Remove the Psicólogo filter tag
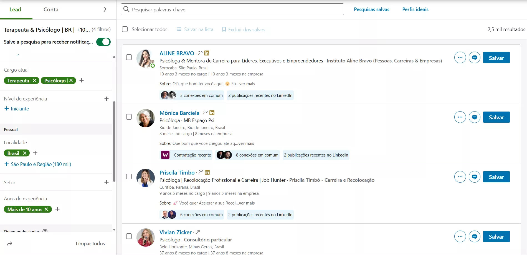Screen dimensions: 527x255 [71, 80]
